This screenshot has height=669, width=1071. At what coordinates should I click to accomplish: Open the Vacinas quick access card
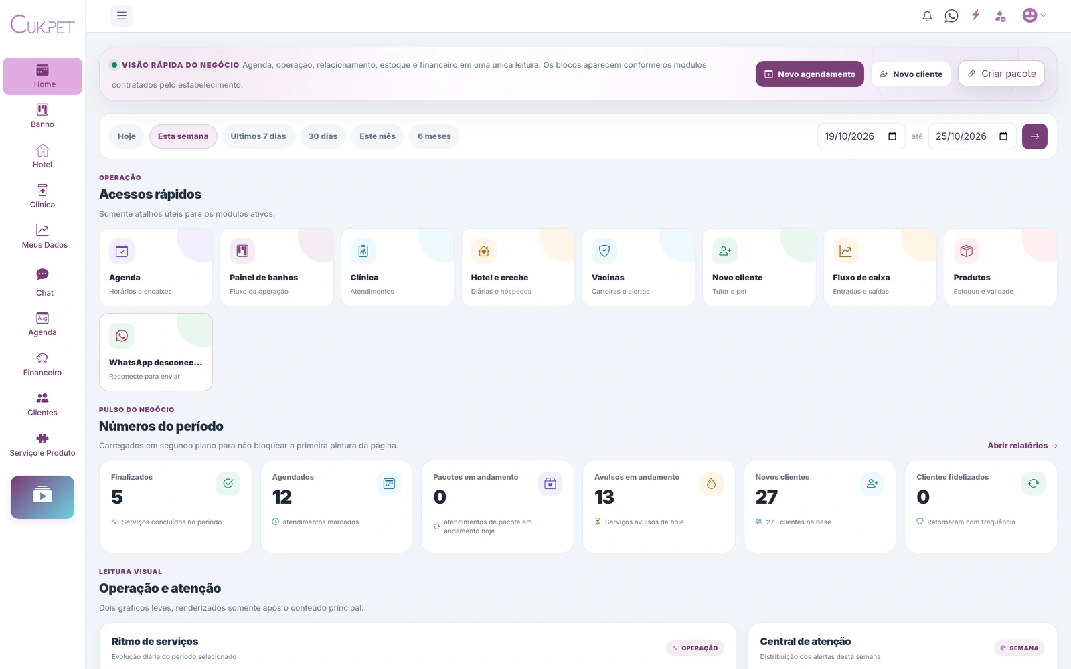[x=639, y=268]
